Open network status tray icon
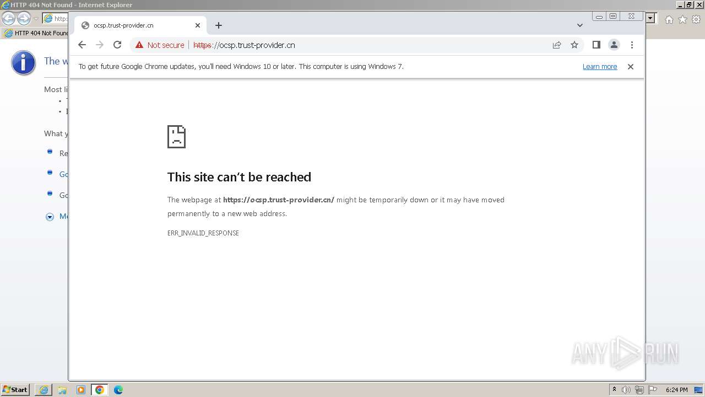705x397 pixels. coord(639,390)
